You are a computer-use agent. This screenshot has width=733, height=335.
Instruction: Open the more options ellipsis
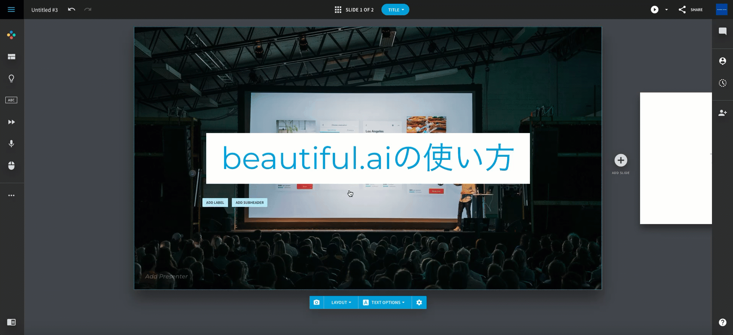tap(11, 195)
